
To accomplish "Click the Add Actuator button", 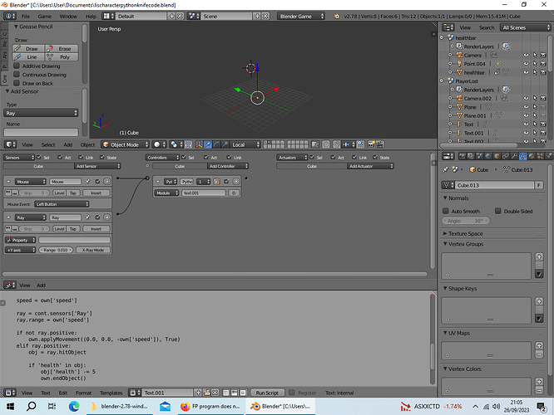I will 370,166.
